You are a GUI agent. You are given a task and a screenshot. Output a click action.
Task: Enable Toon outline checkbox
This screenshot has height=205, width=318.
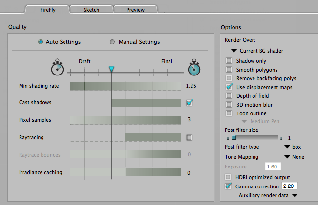click(229, 113)
